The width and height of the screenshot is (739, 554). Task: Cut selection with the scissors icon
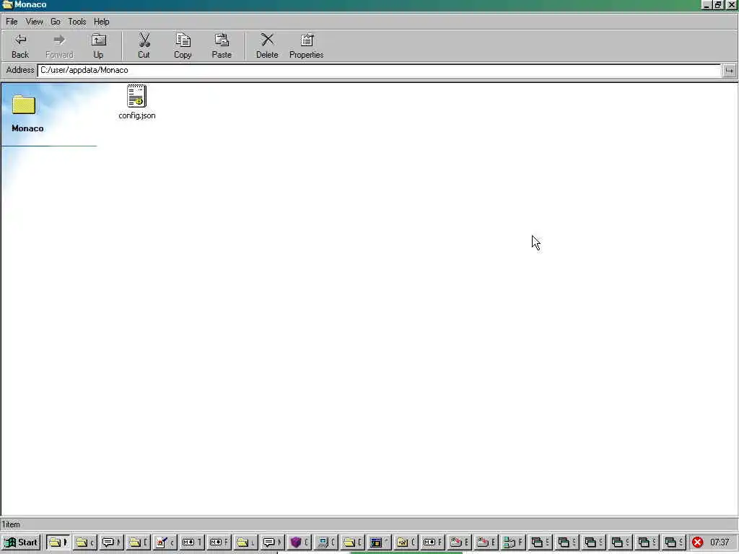(x=144, y=45)
